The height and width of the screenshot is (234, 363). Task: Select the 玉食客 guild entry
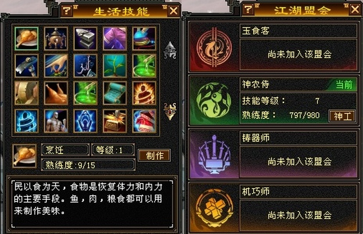(x=274, y=47)
